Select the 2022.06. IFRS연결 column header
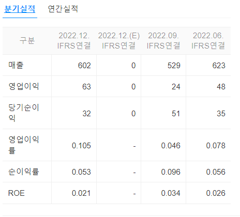Image resolution: width=240 pixels, height=217 pixels. [208, 41]
